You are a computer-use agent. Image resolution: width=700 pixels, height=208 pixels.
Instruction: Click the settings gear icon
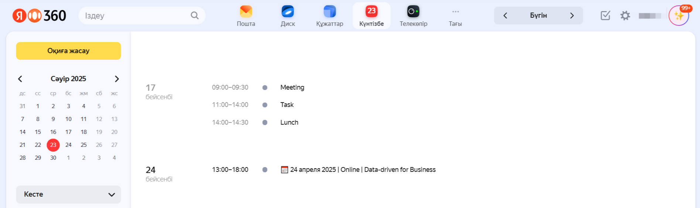(625, 15)
